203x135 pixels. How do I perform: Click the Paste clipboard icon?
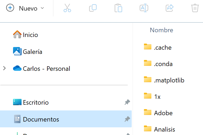[x=118, y=8]
